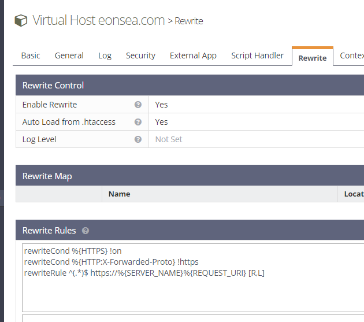
Task: Switch to Script Handler tab
Action: point(258,55)
